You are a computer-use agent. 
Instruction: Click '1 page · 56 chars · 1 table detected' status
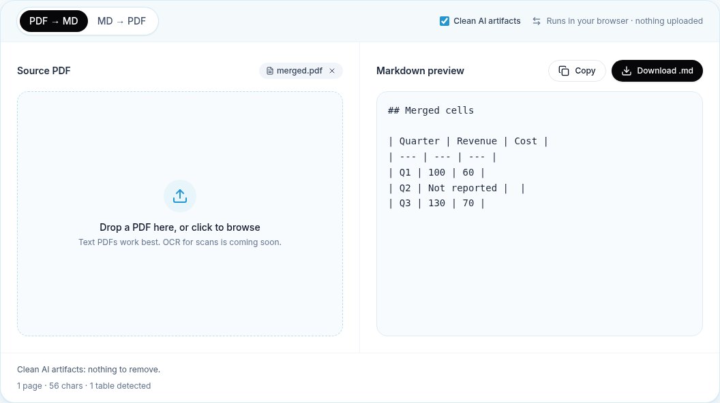(84, 386)
